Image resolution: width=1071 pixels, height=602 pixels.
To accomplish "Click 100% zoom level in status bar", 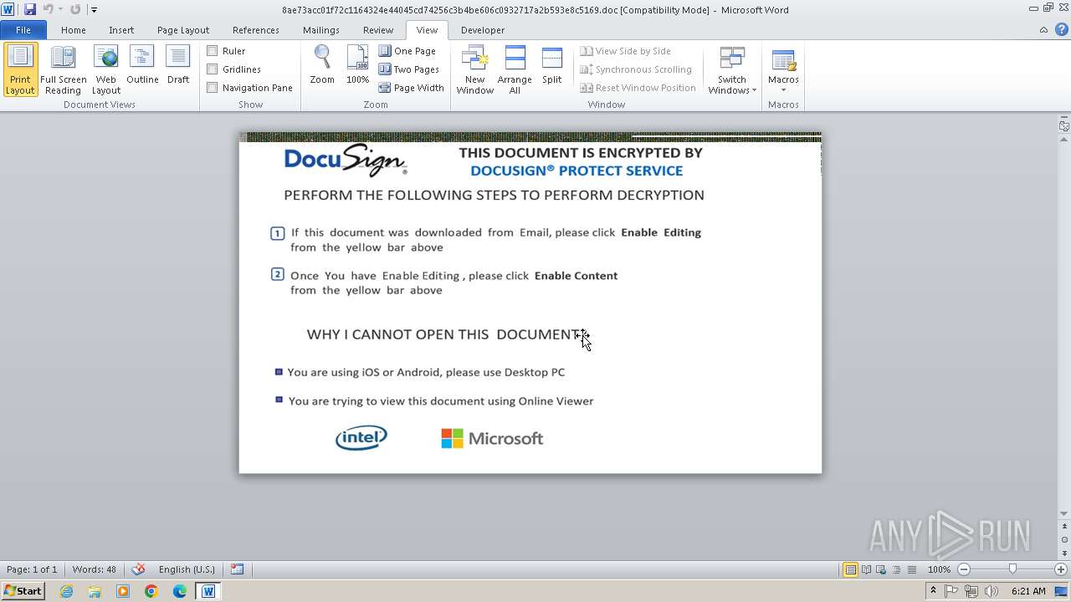I will click(939, 569).
